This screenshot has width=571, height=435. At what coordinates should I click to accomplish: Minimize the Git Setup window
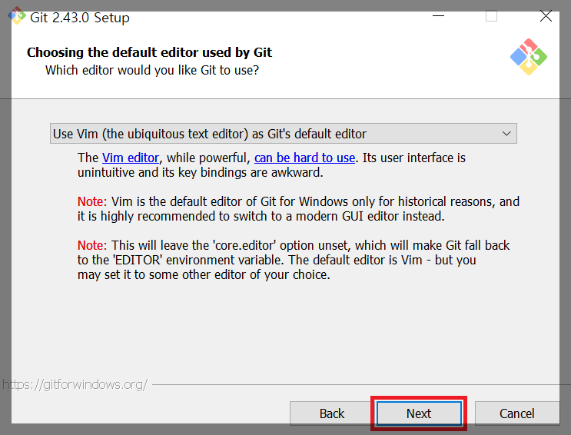click(x=439, y=16)
